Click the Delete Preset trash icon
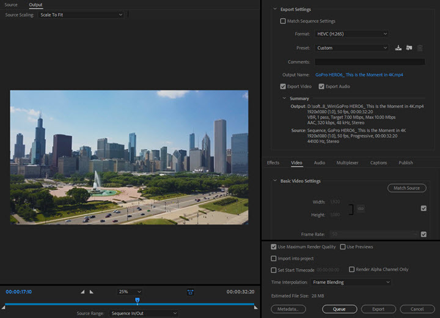This screenshot has height=318, width=440. click(x=420, y=48)
